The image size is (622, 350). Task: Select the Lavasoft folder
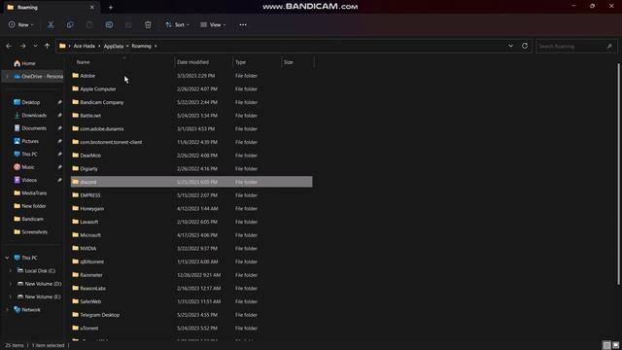click(x=191, y=222)
